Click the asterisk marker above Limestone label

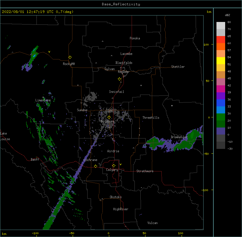[43, 97]
